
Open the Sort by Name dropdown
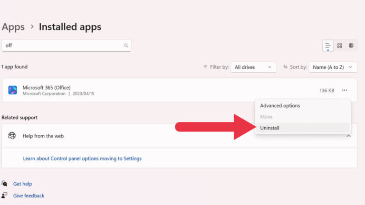click(333, 67)
